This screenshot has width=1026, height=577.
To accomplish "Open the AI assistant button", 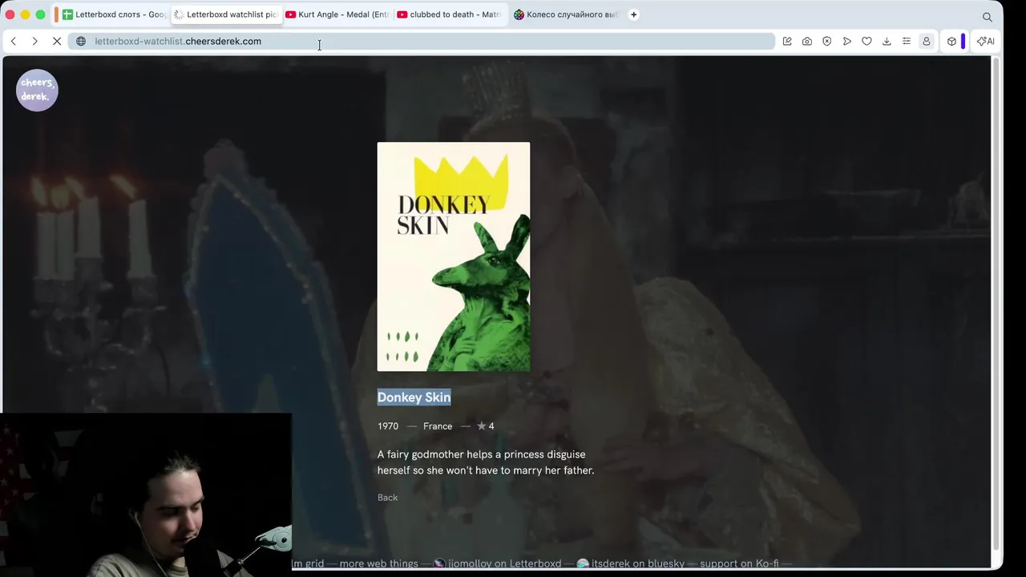I will tap(986, 41).
